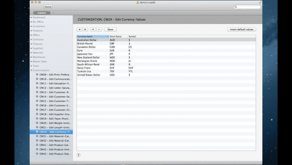Click gear icon beside CM17 Edit Customer-Gr

(37, 110)
